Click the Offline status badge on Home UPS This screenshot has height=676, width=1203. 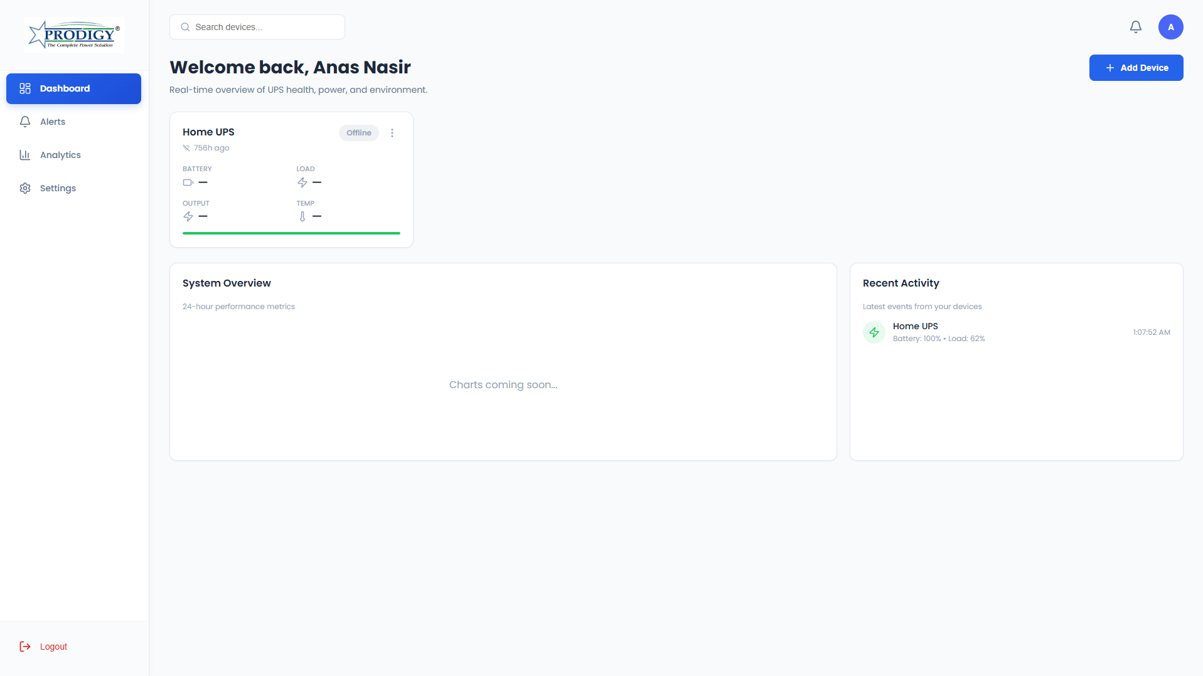[x=358, y=133]
